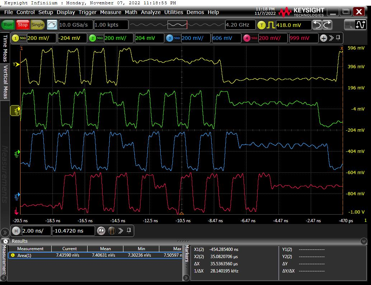The width and height of the screenshot is (371, 285).
Task: Open the Results panel settings gear
Action: pos(5,241)
